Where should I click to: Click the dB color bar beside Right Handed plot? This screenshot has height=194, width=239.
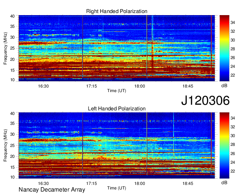(224, 48)
